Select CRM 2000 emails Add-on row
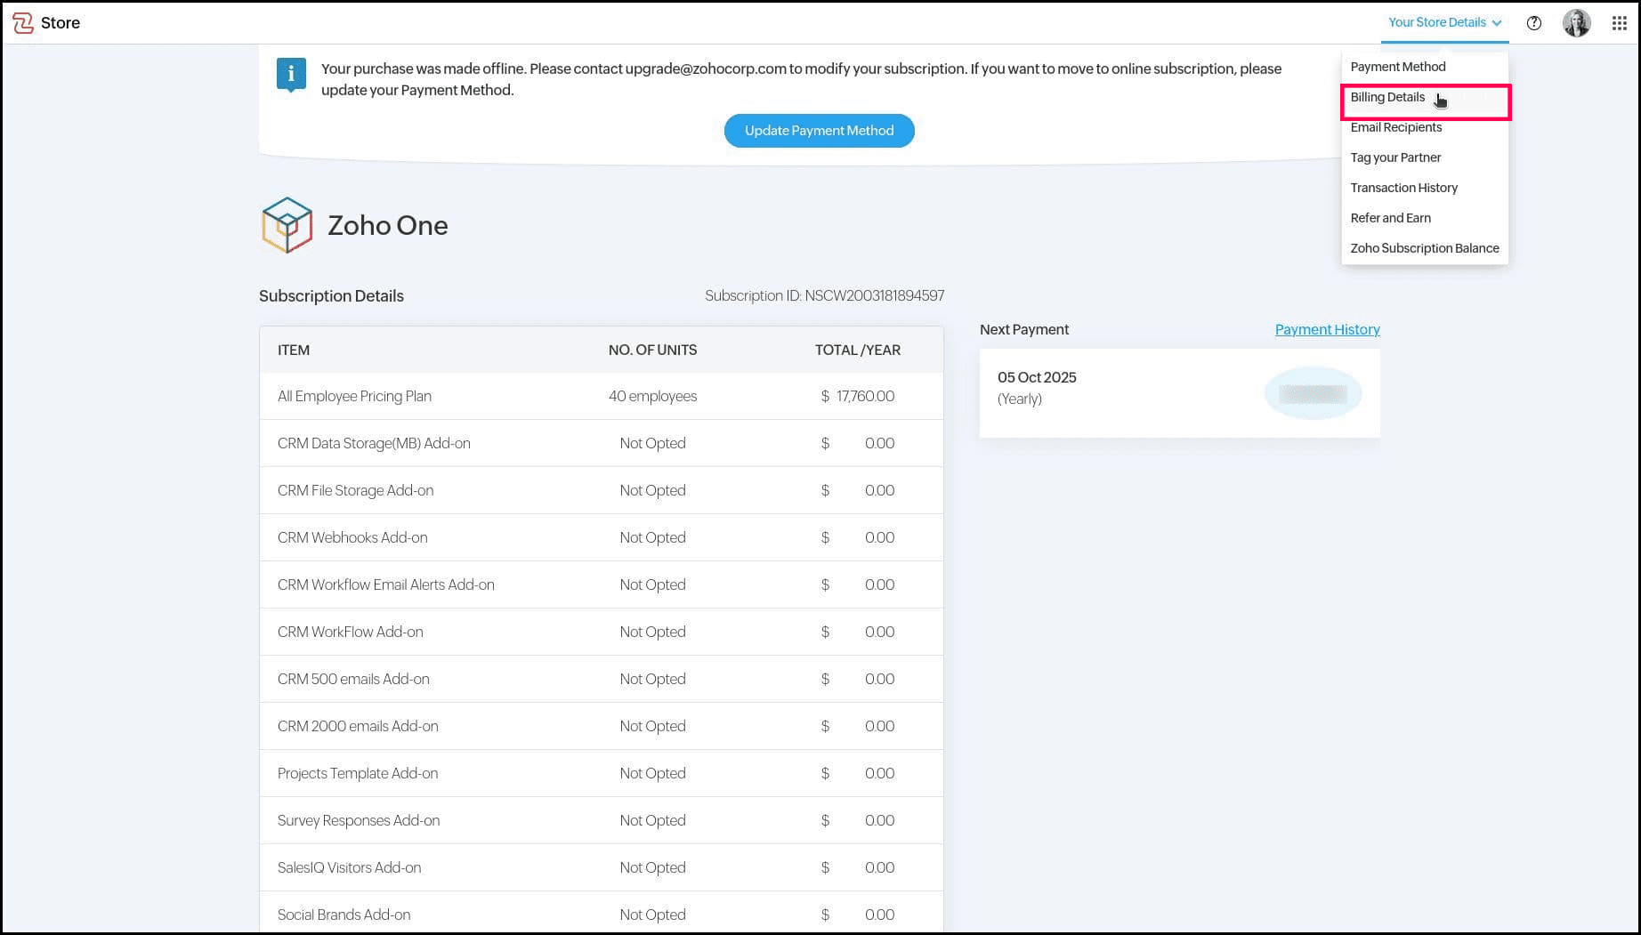This screenshot has height=935, width=1641. click(602, 726)
